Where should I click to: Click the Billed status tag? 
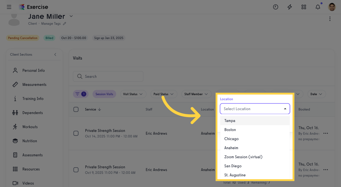(49, 38)
